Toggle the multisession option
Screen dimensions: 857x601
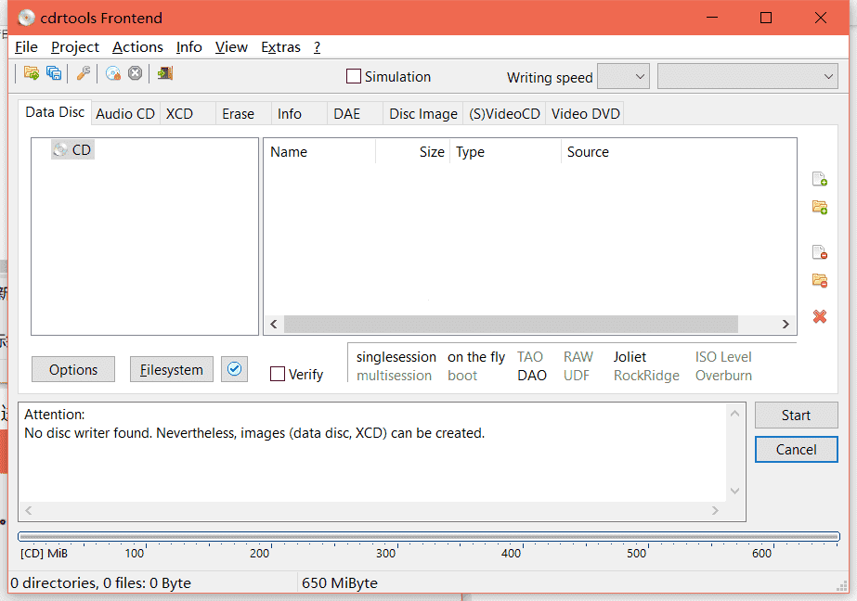click(x=394, y=376)
